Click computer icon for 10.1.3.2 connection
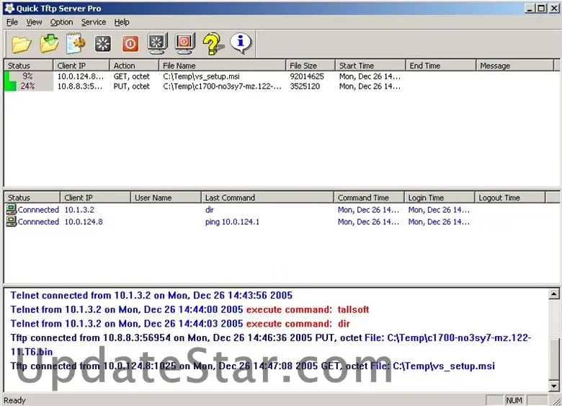 (x=12, y=209)
